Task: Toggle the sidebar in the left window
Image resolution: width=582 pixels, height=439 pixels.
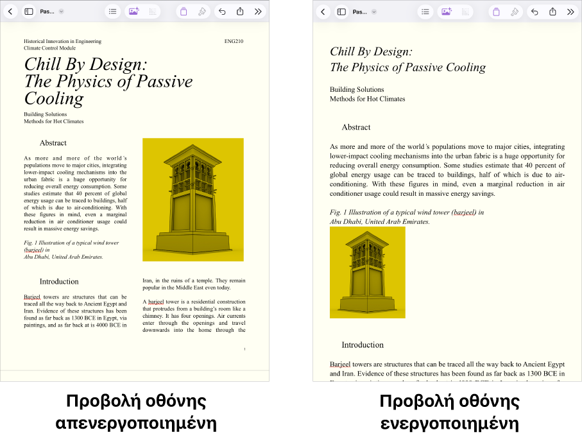Action: pyautogui.click(x=29, y=12)
